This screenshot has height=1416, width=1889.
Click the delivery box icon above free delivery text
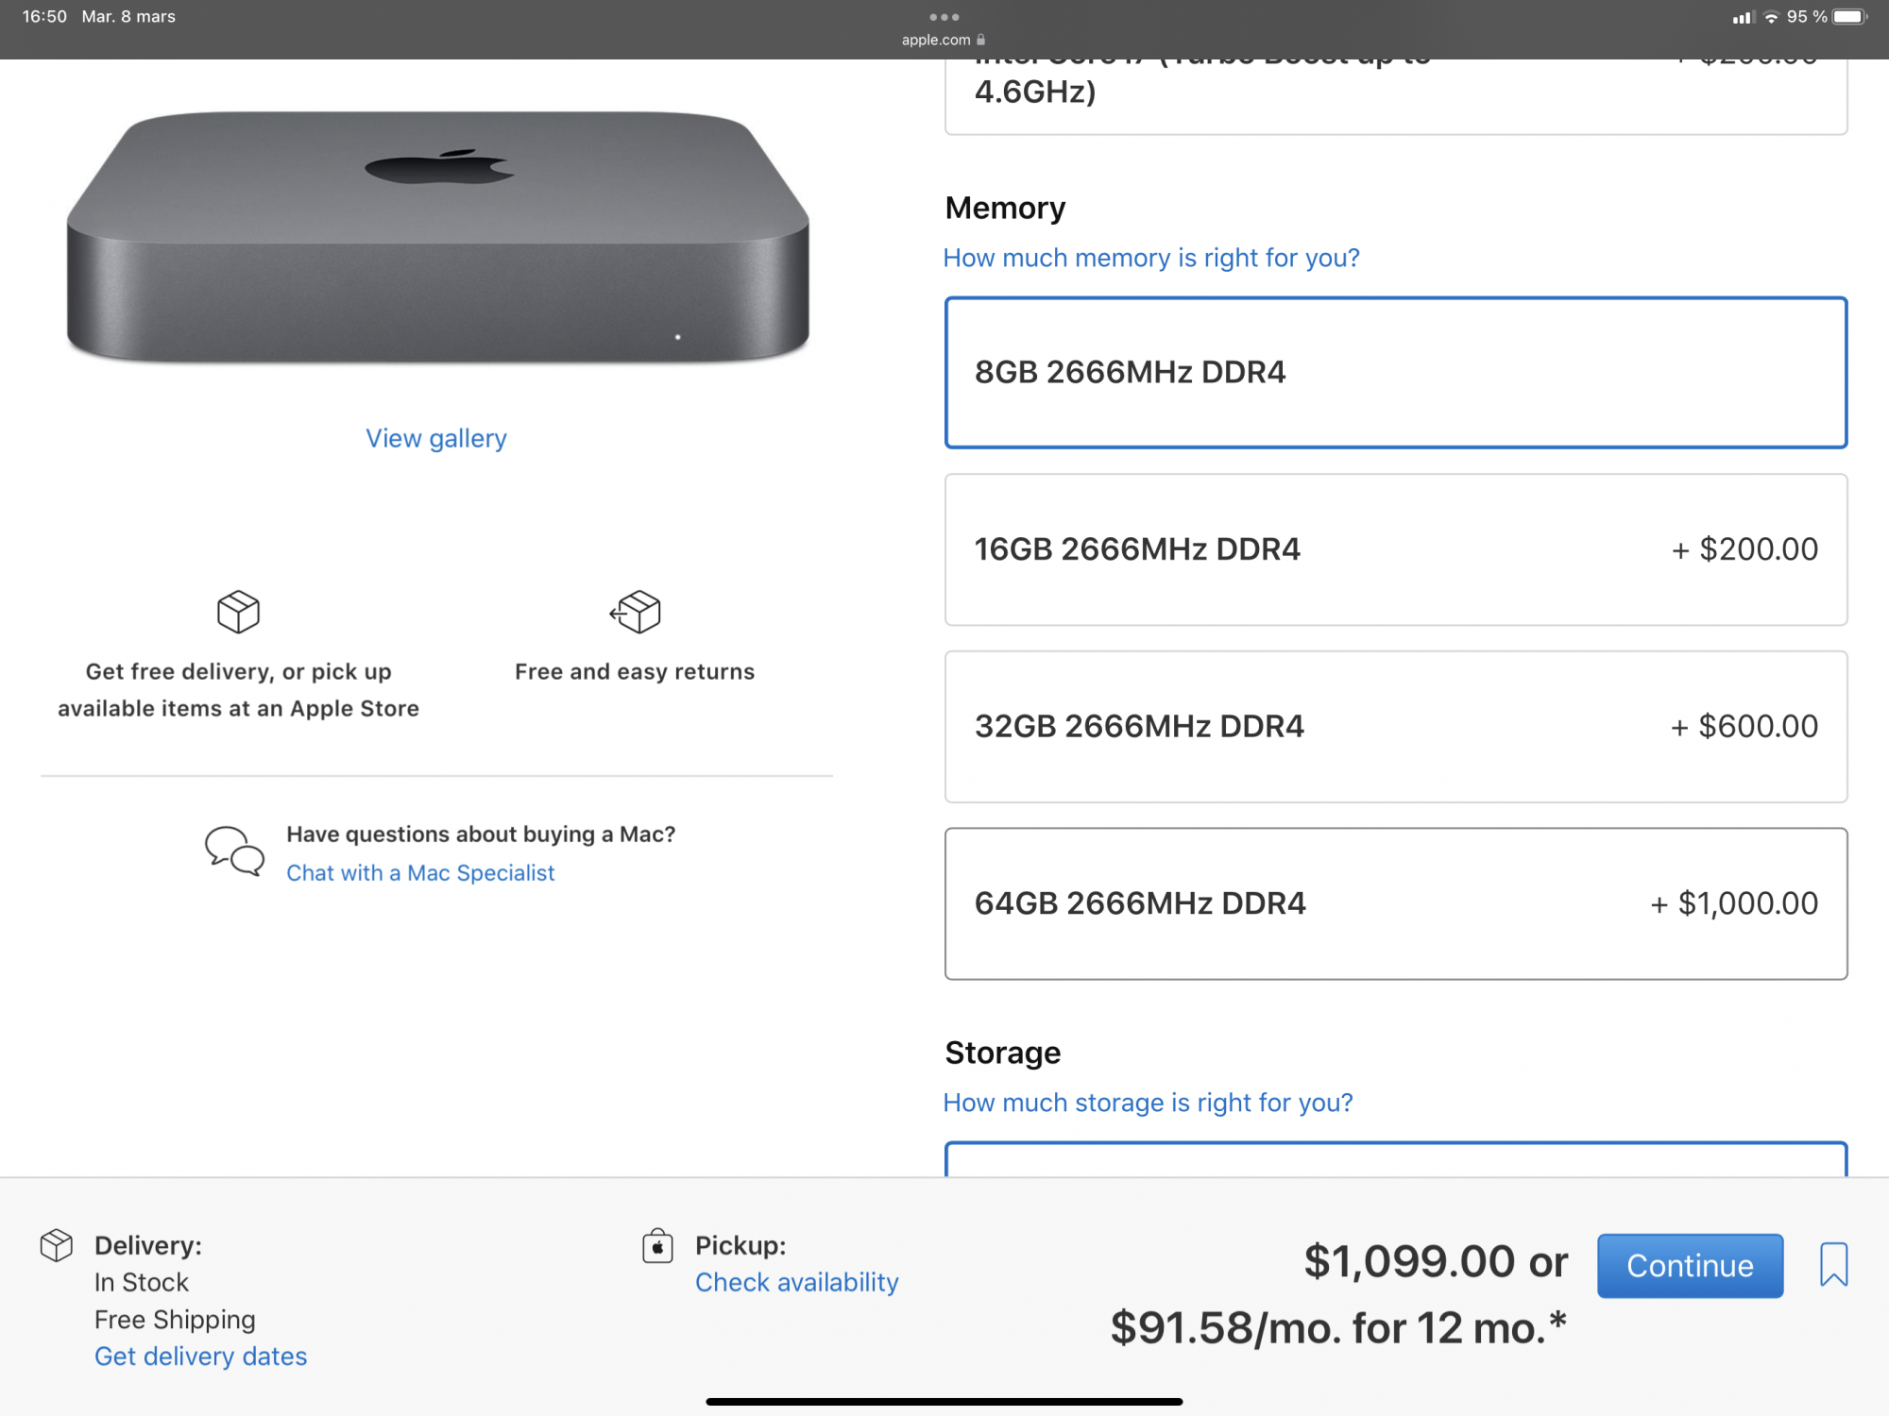(x=238, y=612)
